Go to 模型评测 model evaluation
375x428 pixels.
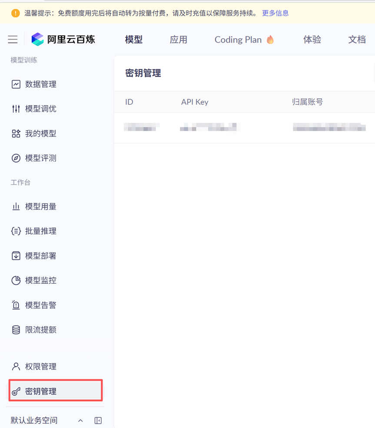tap(41, 158)
